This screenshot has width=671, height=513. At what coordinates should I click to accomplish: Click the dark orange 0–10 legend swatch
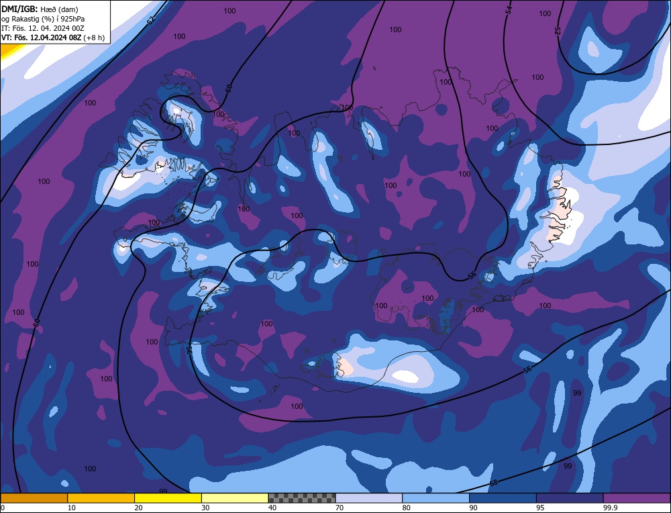[x=34, y=498]
